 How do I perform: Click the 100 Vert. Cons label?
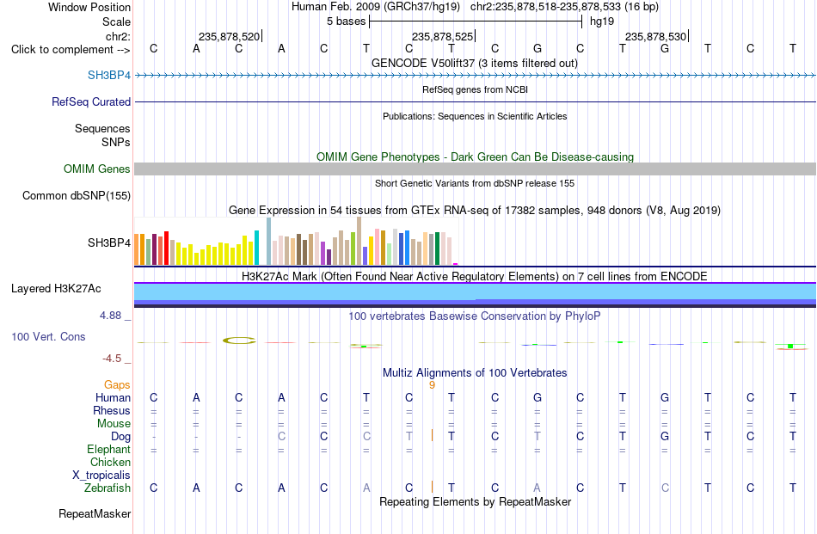coord(48,336)
